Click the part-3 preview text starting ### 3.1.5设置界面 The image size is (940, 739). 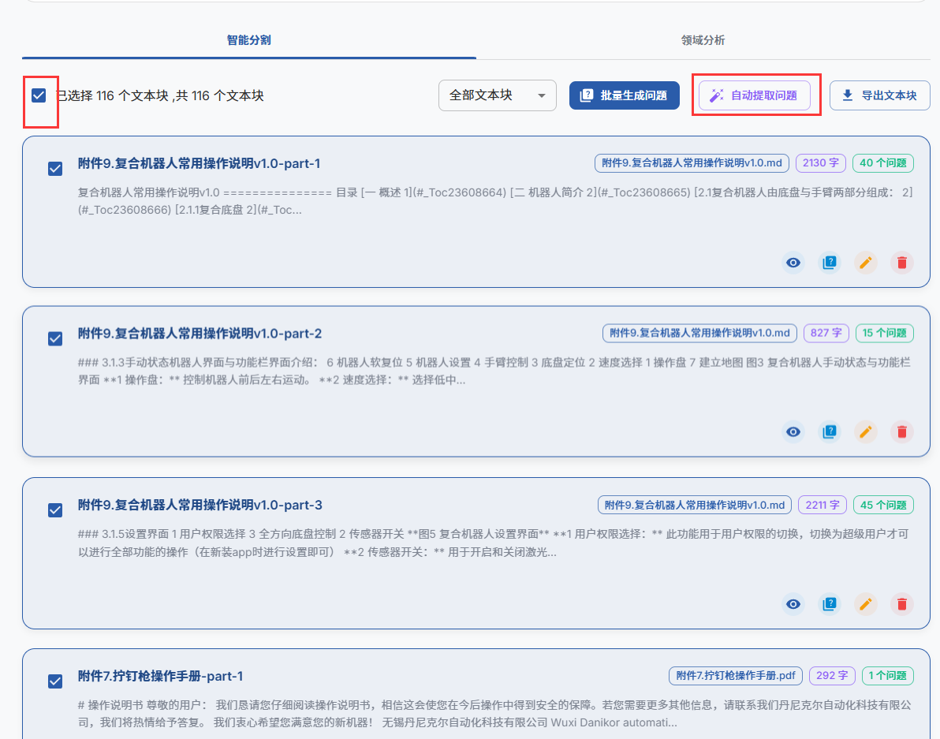[x=494, y=543]
